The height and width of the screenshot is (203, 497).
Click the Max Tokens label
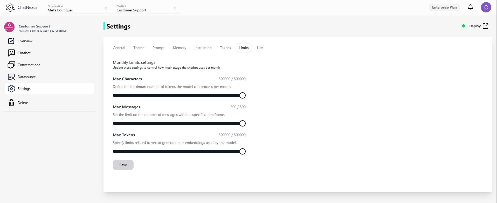124,135
